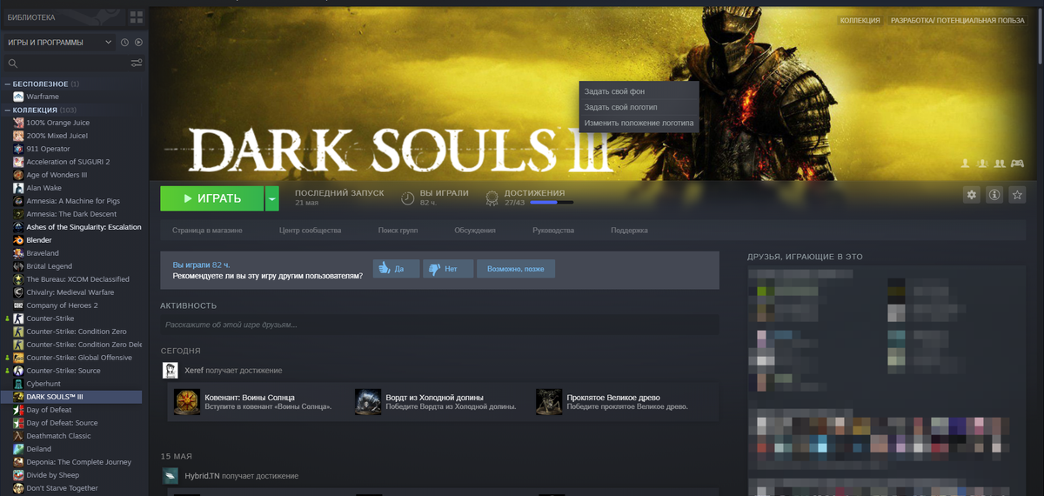Select Задать свой логотип menu entry
This screenshot has width=1044, height=496.
(x=639, y=107)
